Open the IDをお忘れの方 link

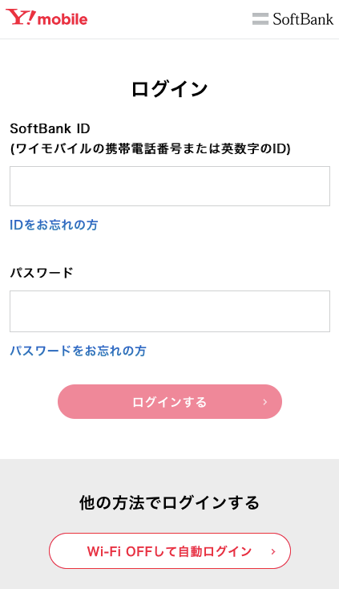point(54,225)
